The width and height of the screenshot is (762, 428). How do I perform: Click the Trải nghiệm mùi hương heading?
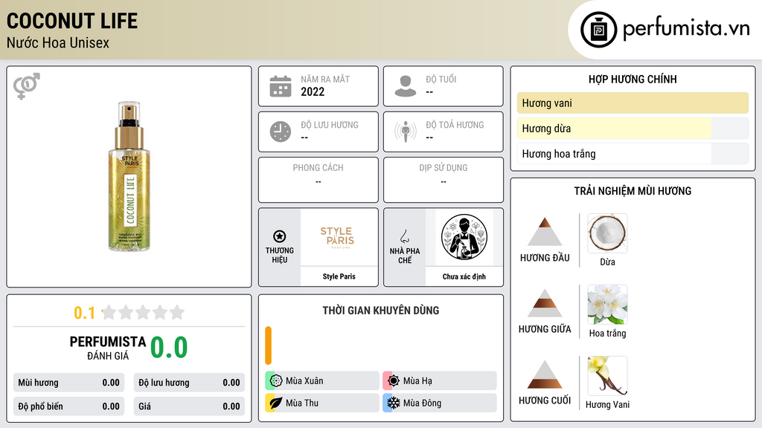click(x=633, y=191)
